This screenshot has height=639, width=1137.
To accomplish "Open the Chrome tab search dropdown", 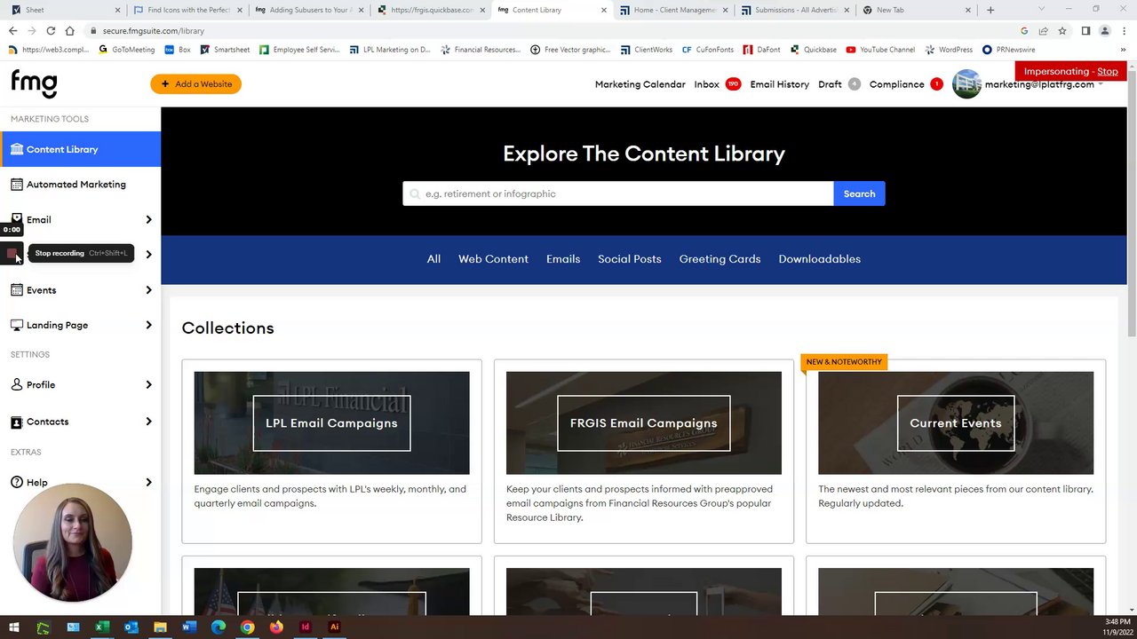I will (x=1043, y=10).
